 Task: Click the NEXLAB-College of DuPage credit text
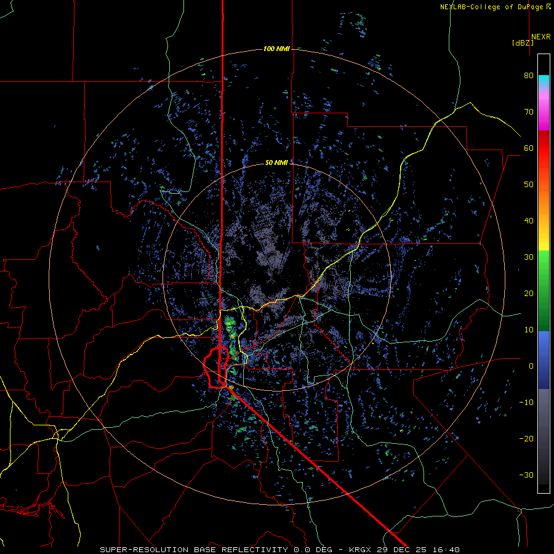pyautogui.click(x=491, y=7)
